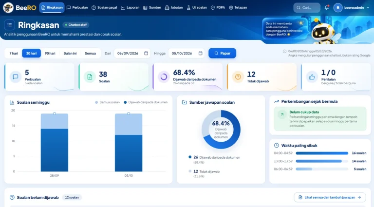
Task: Select the Bulan ini range
Action: click(x=70, y=53)
